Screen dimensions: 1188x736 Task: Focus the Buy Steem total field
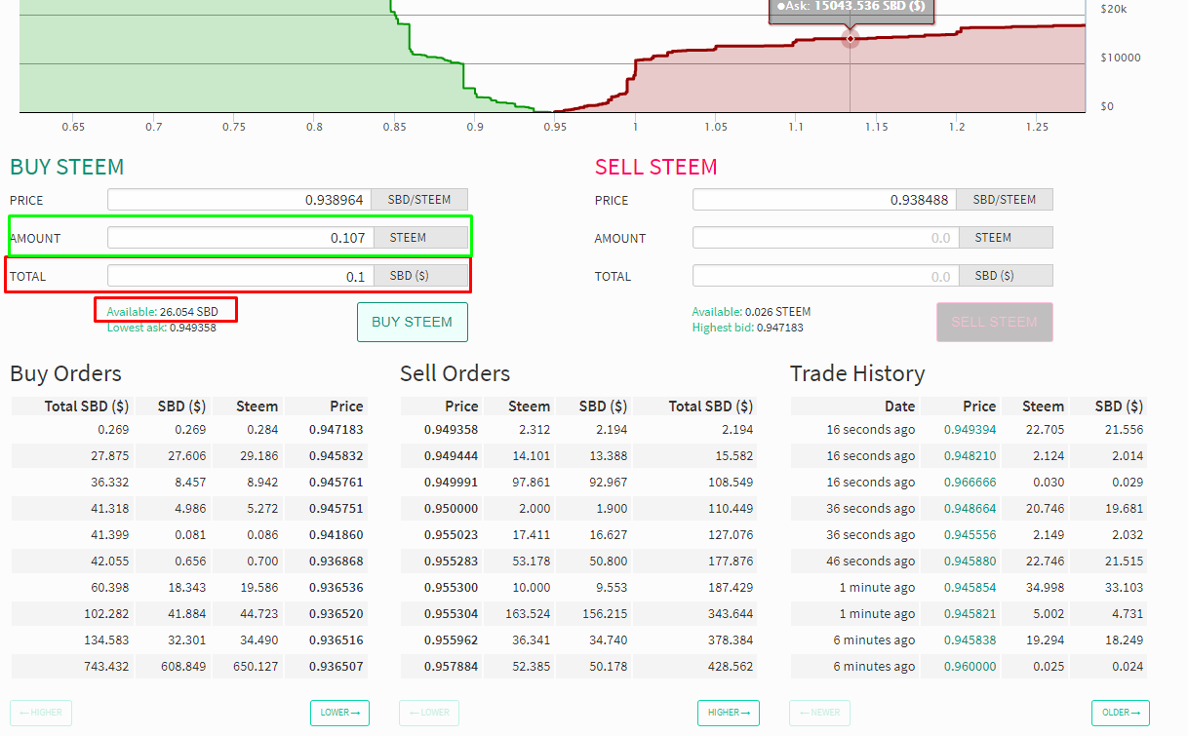(240, 276)
